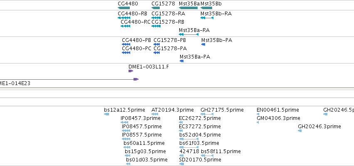Click the GM04306.3prime EST marker
Image resolution: width=354 pixels, height=166 pixels.
click(x=258, y=122)
